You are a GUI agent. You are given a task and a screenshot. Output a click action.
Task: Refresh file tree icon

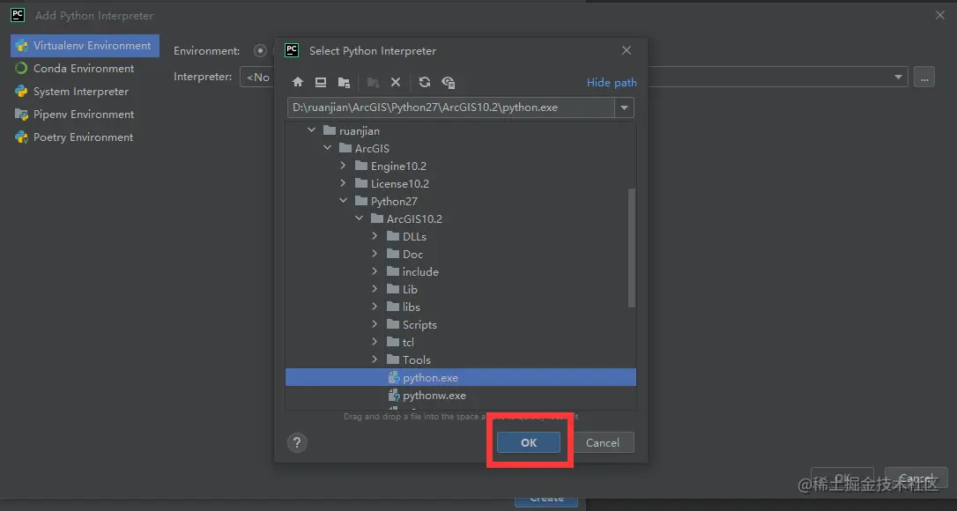coord(425,83)
